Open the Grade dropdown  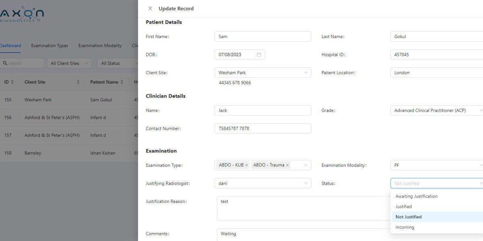click(x=437, y=110)
